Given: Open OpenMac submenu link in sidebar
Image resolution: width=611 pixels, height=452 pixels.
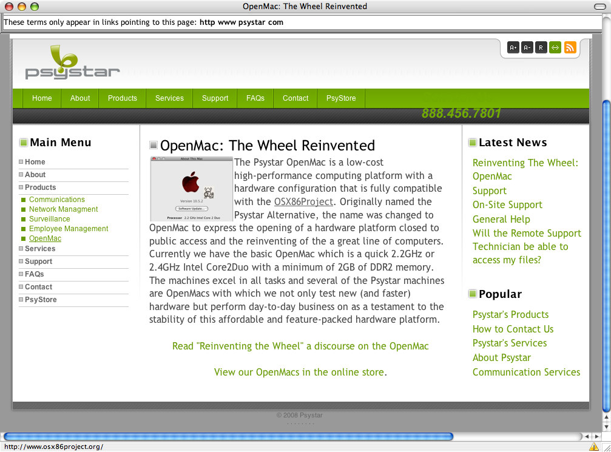Looking at the screenshot, I should coord(45,238).
